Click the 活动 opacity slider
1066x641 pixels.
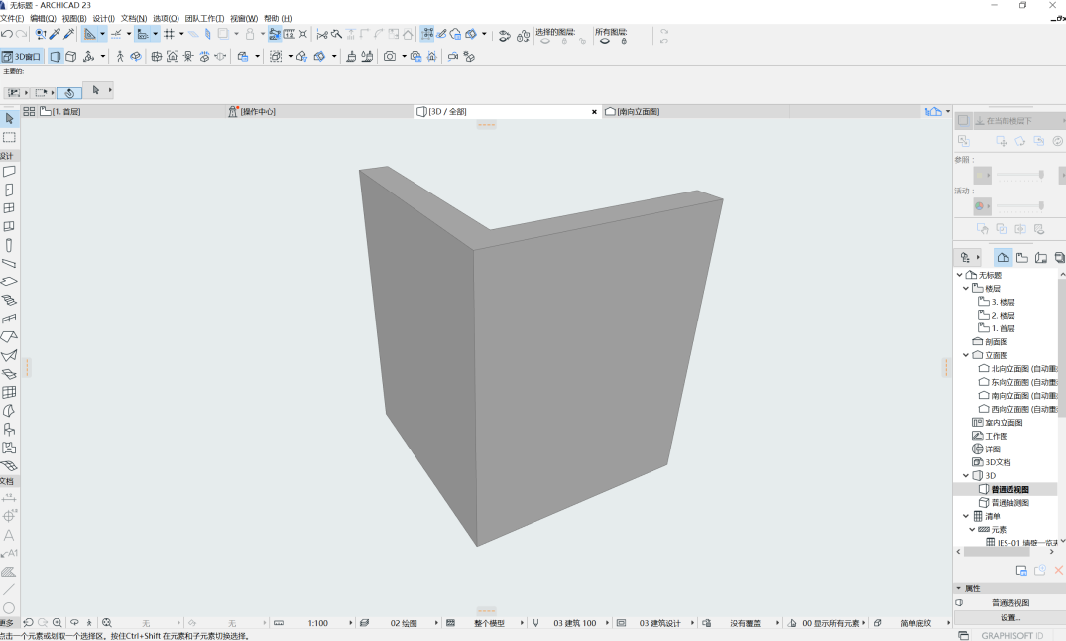1019,205
